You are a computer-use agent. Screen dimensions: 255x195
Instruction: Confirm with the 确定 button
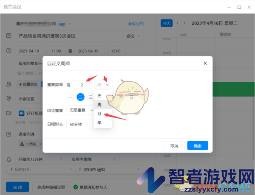coord(198,145)
